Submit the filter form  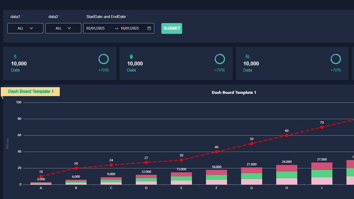171,28
